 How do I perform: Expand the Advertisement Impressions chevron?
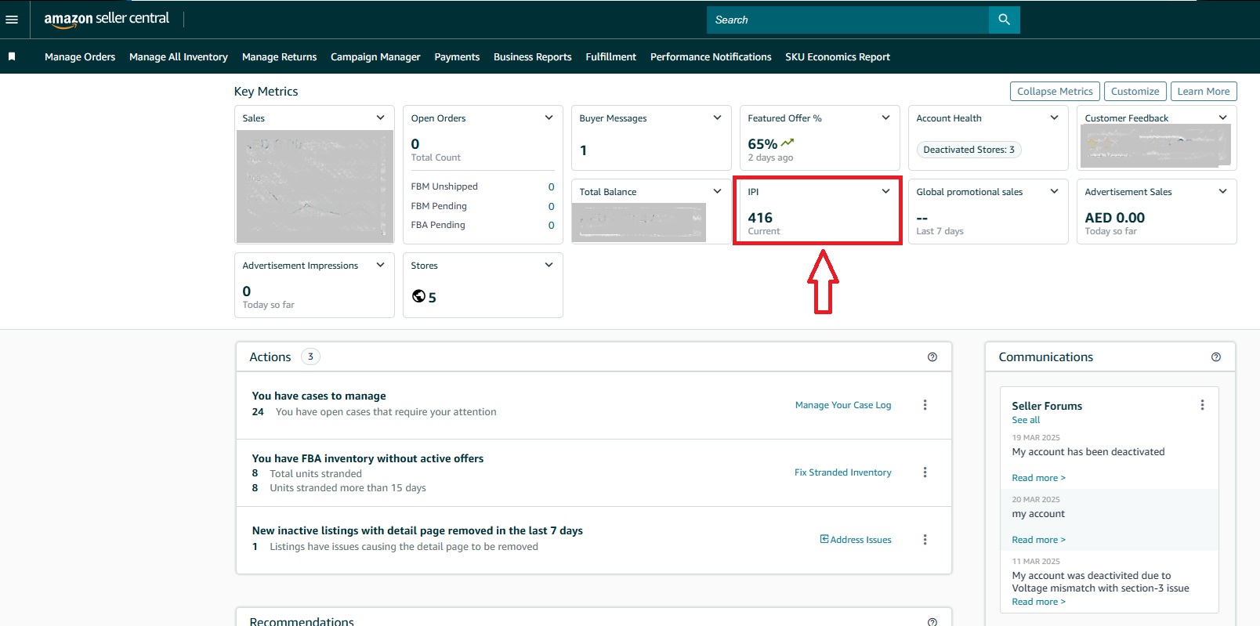(x=380, y=265)
